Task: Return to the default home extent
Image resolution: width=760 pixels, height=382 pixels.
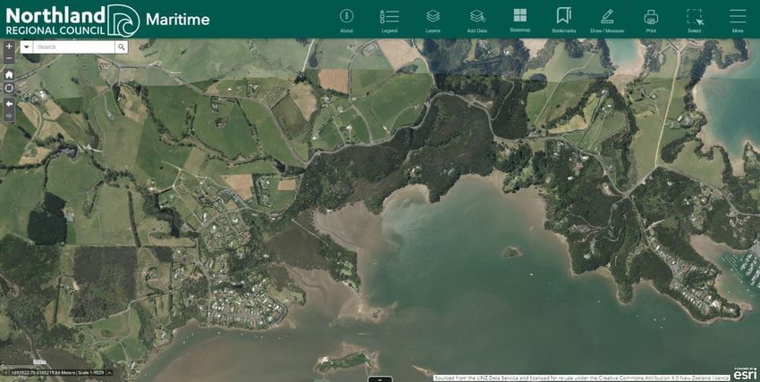Action: click(x=9, y=74)
